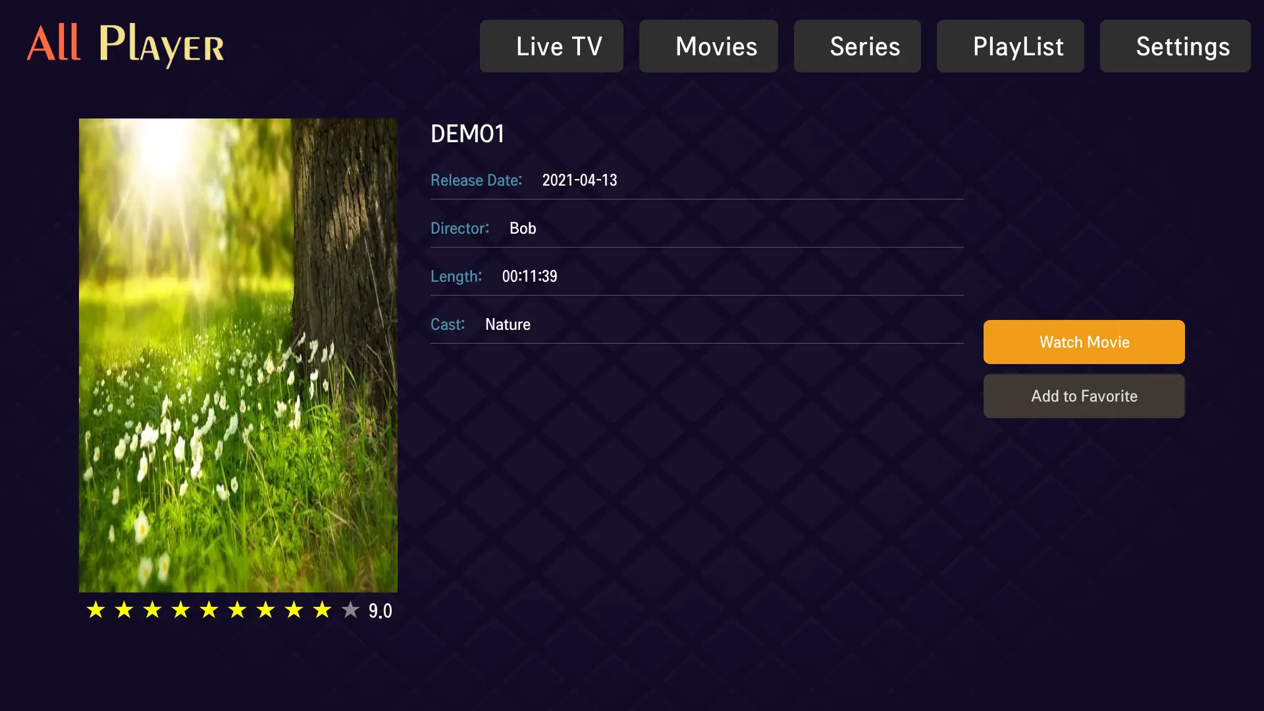Click the fifth yellow rating star

click(x=209, y=610)
